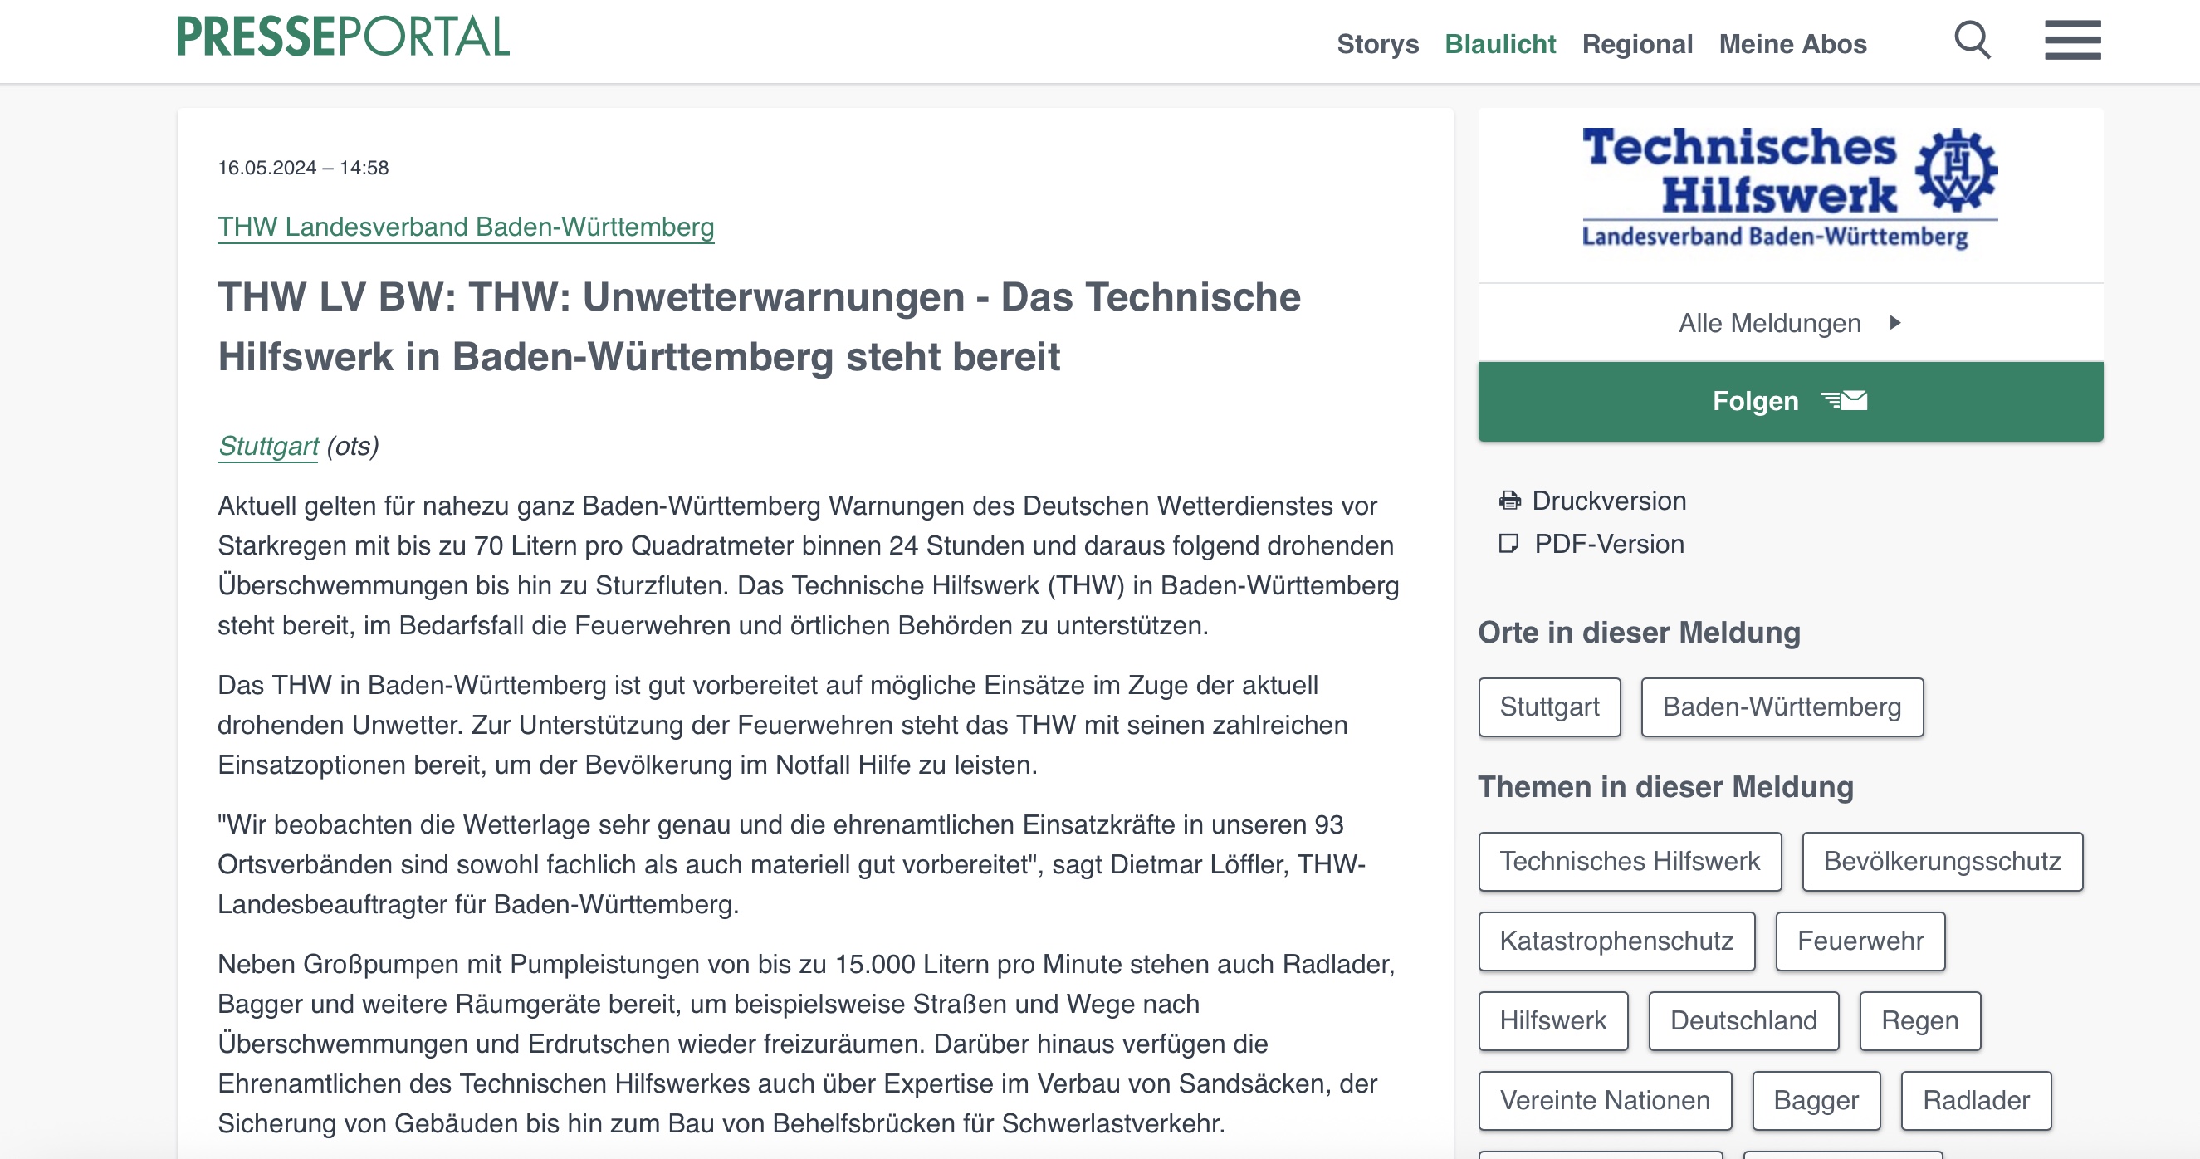Select the Technisches Hilfswerk topic tag
The height and width of the screenshot is (1159, 2200).
pyautogui.click(x=1630, y=862)
